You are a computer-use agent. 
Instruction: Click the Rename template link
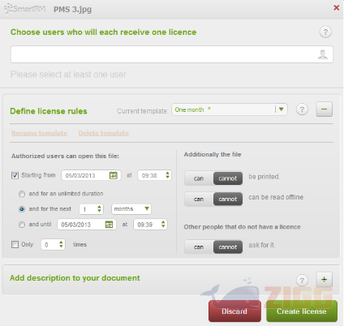(x=39, y=133)
